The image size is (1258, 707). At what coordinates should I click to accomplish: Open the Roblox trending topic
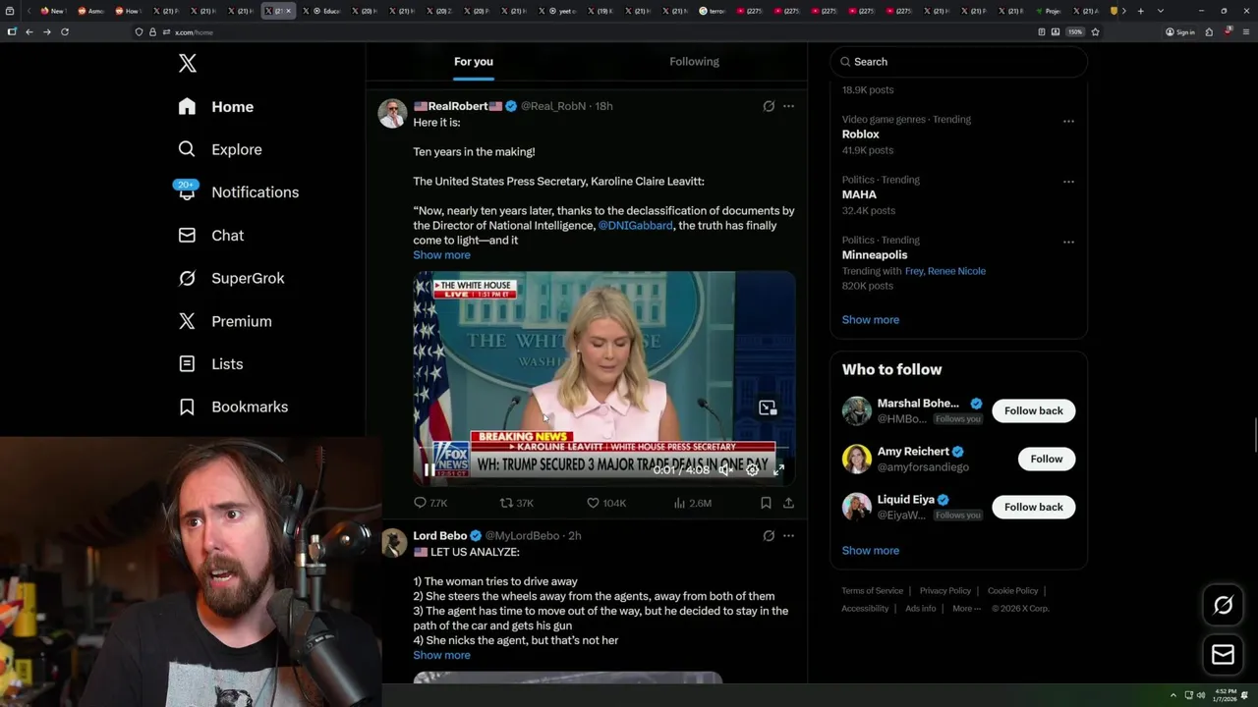tap(861, 135)
